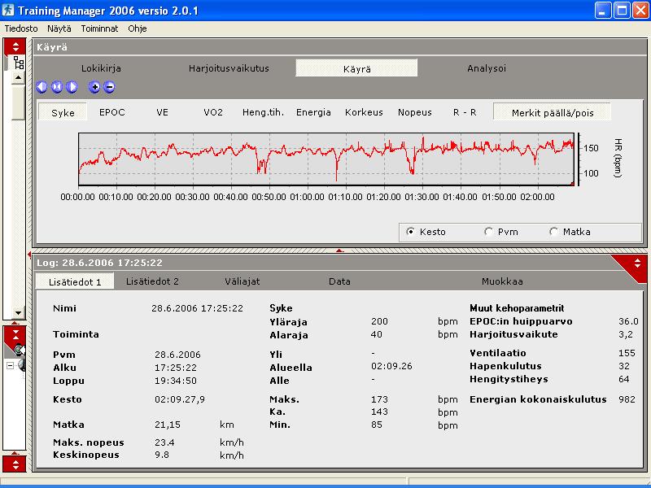Select the Kesto radio button
The height and width of the screenshot is (488, 651).
coord(411,232)
